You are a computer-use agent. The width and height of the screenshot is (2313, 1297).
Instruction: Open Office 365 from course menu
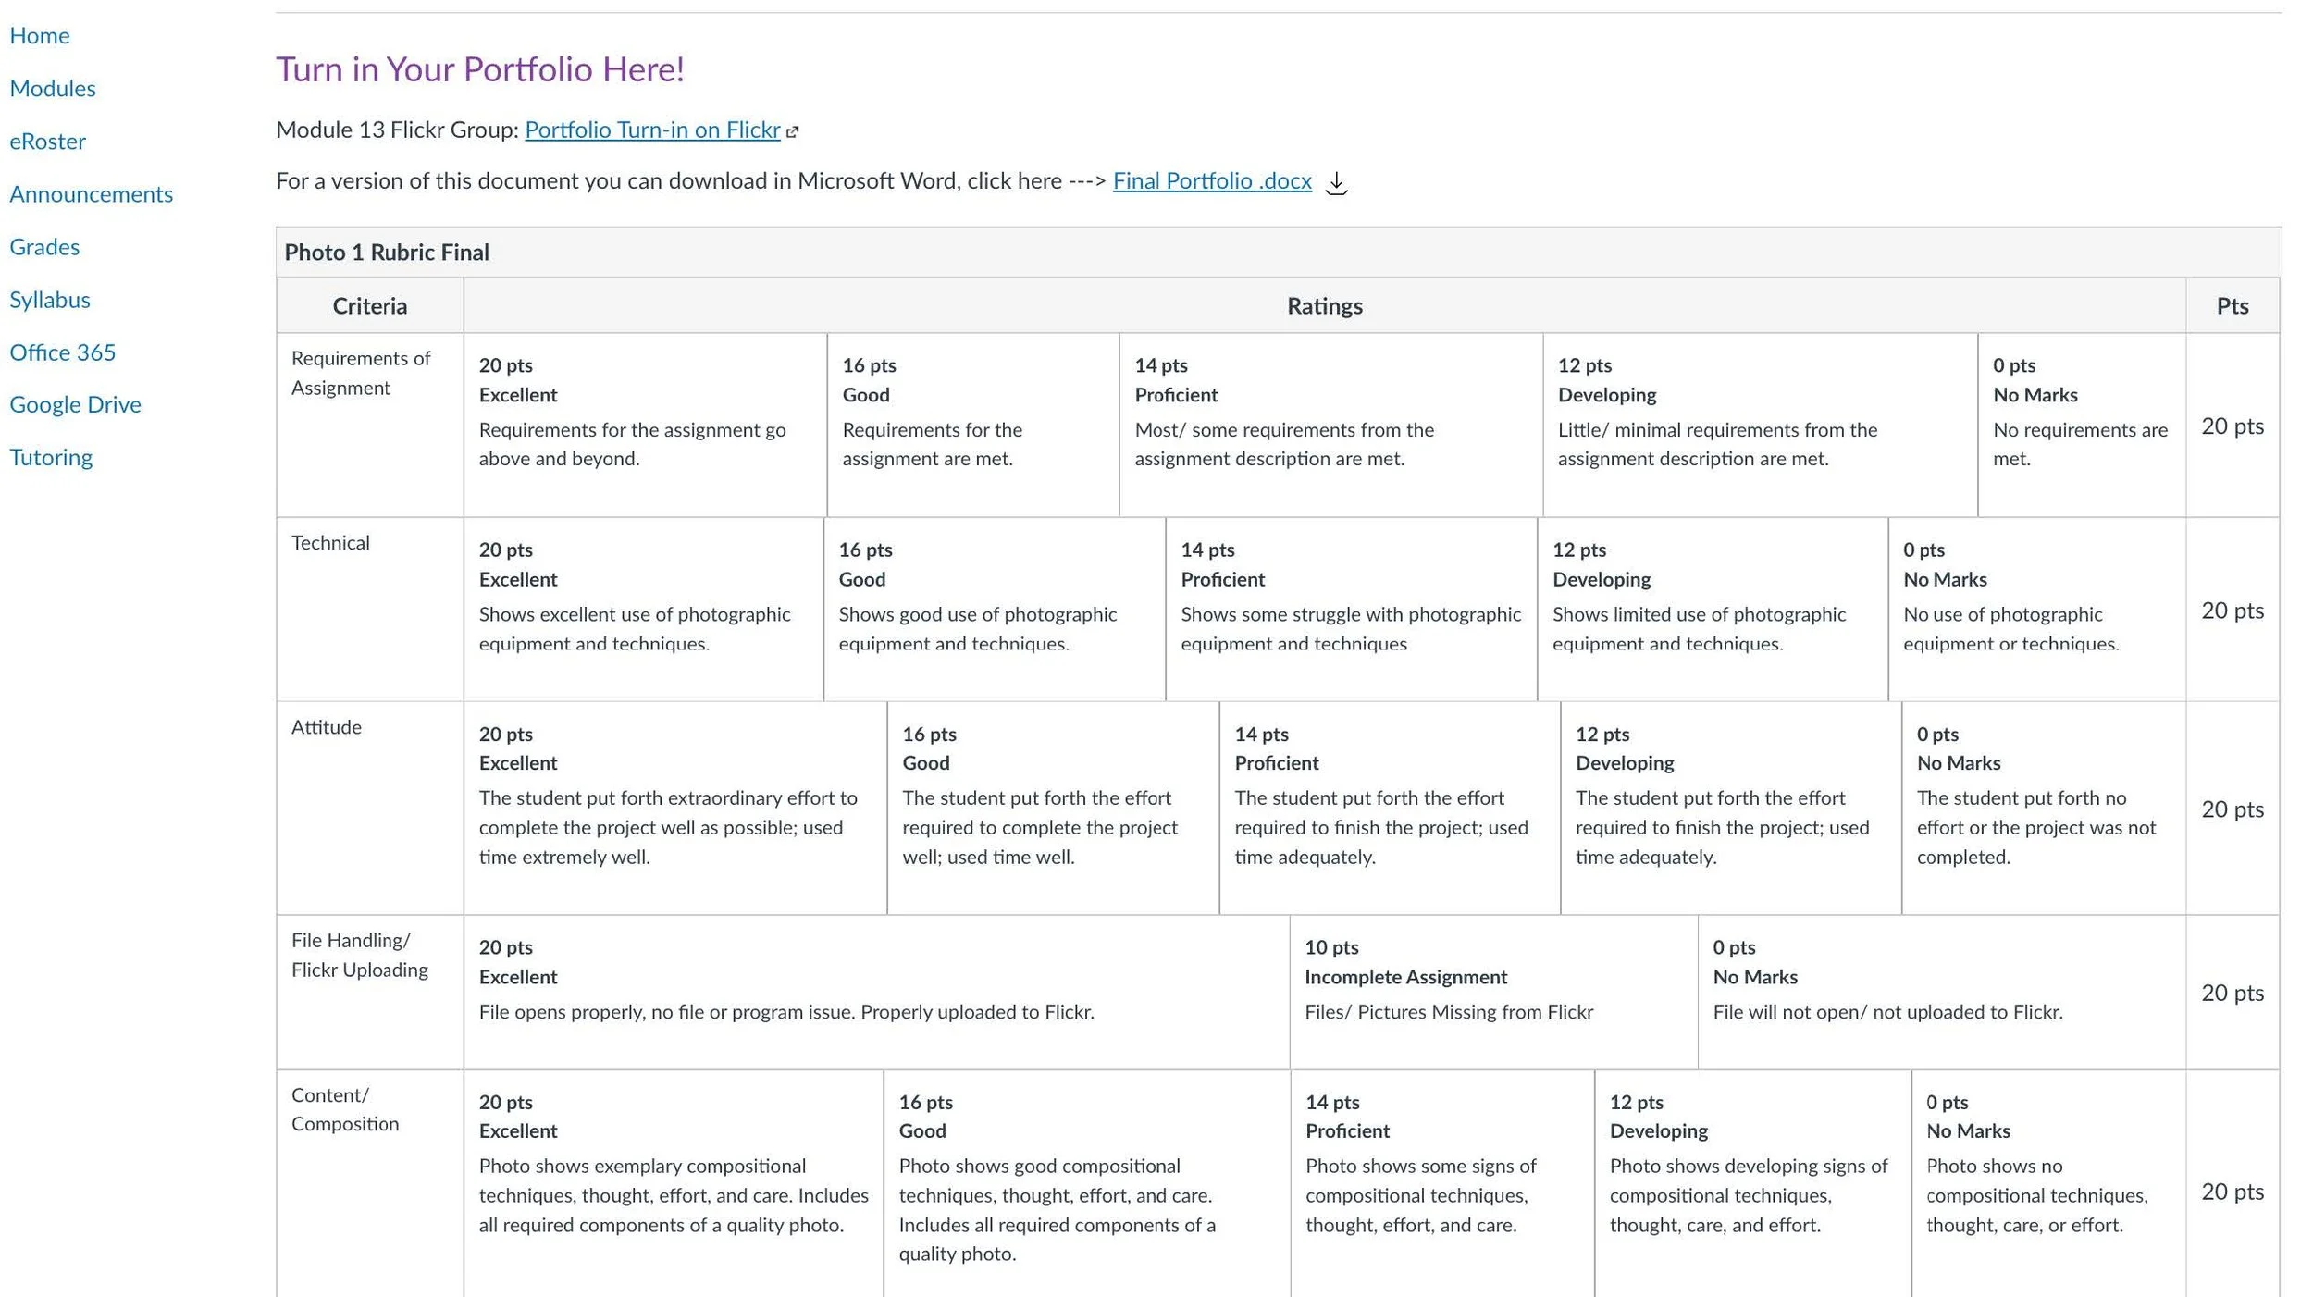pyautogui.click(x=62, y=352)
